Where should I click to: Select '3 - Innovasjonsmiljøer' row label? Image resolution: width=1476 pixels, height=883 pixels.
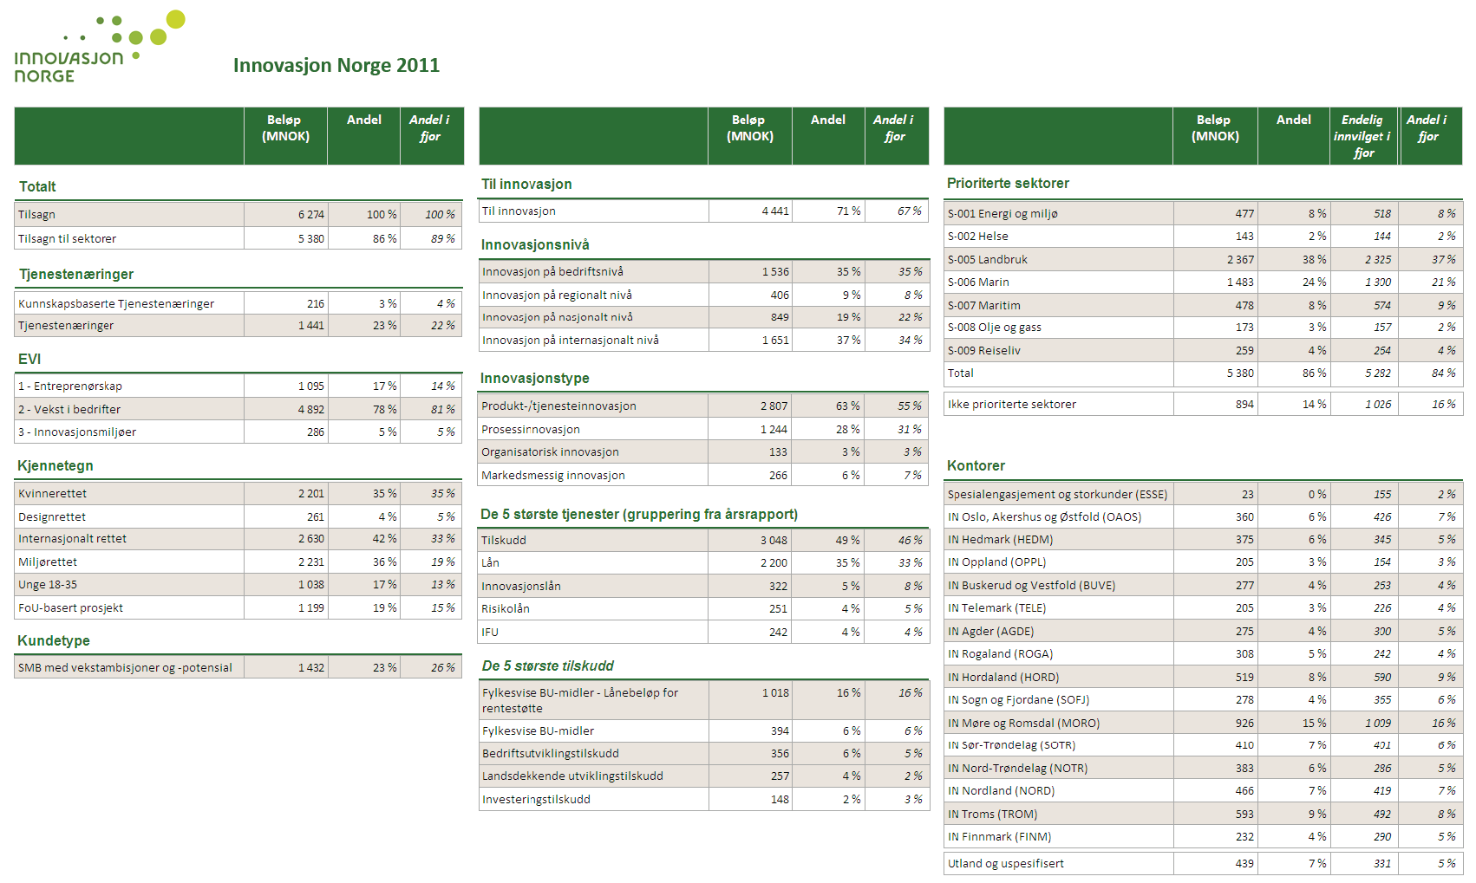click(x=77, y=432)
